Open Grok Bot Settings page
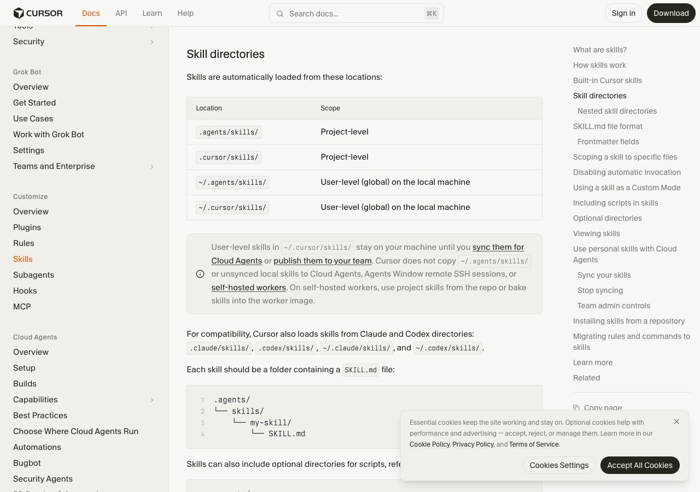Screen dimensions: 700x492 [x=28, y=150]
